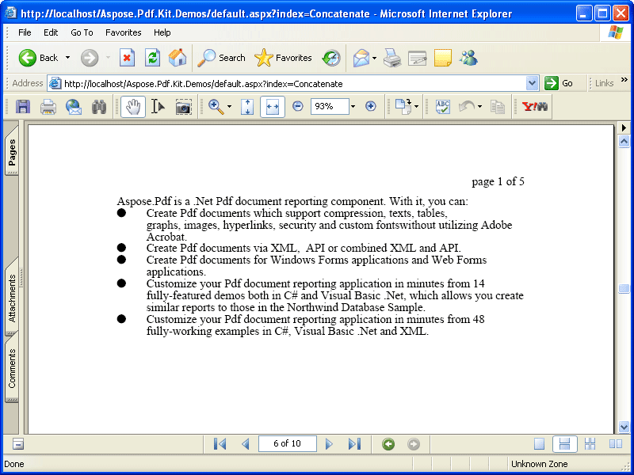Open the Favorites menu
The image size is (634, 475).
coord(124,32)
